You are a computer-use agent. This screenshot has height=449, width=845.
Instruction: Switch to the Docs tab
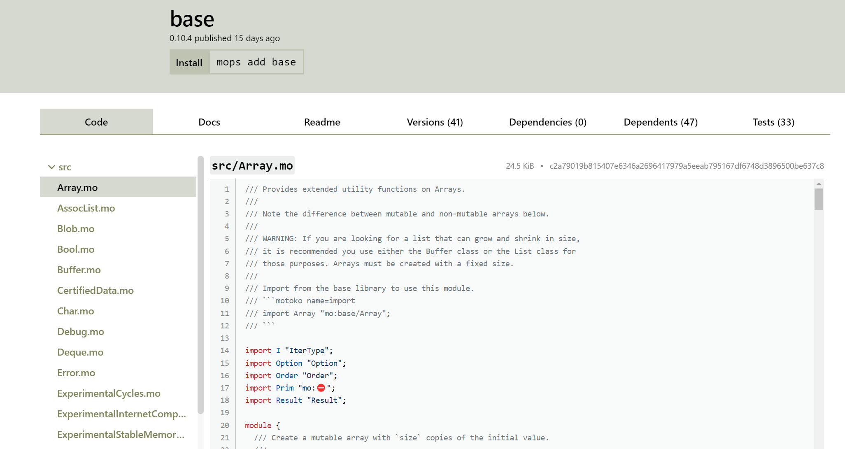(x=209, y=122)
